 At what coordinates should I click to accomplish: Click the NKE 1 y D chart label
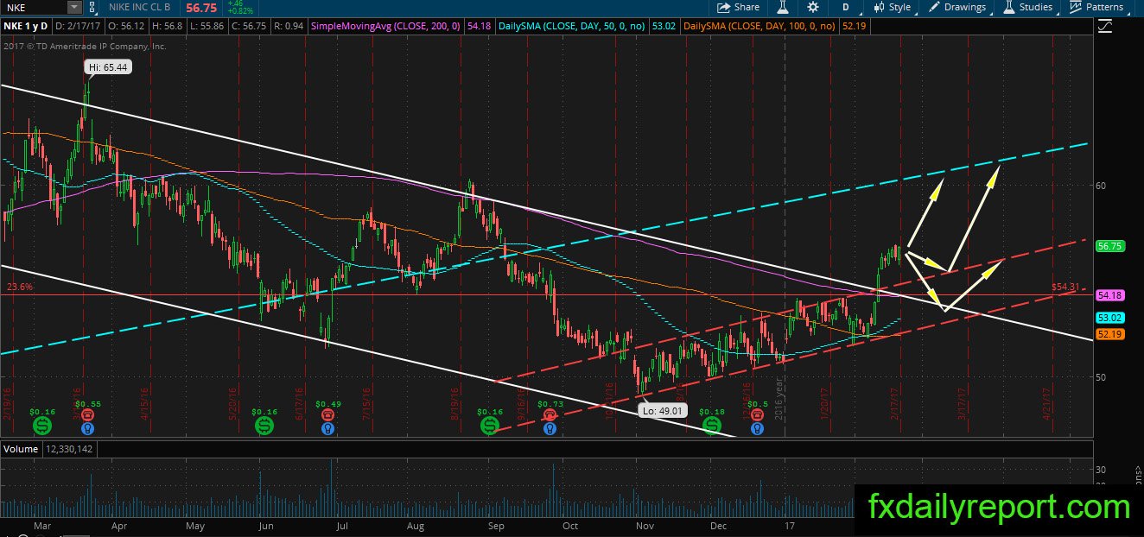(x=26, y=27)
